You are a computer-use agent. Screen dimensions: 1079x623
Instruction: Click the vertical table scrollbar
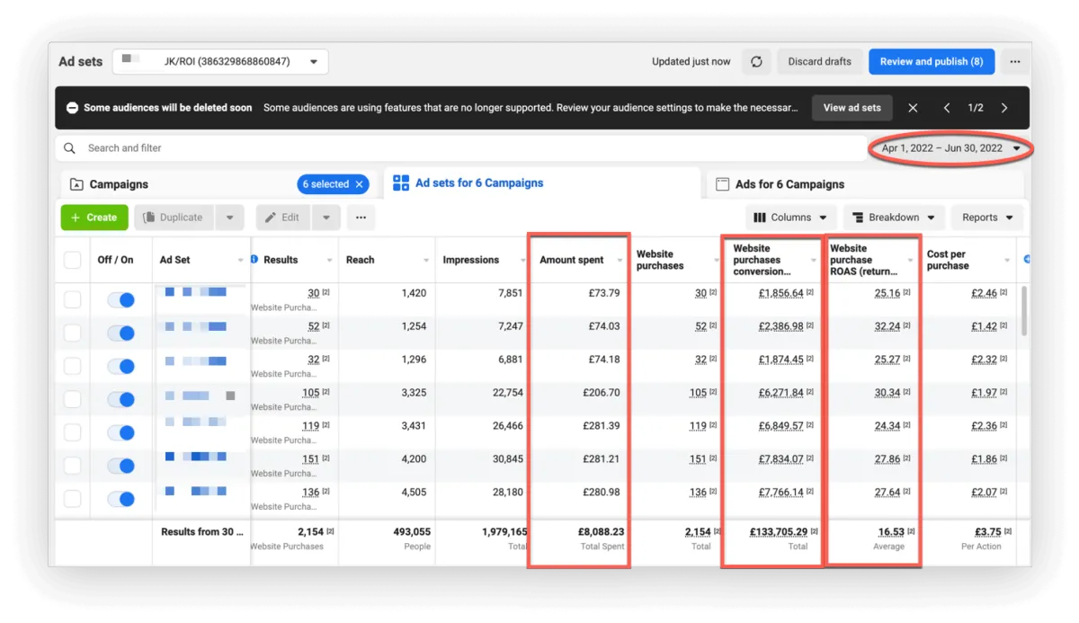click(1024, 310)
